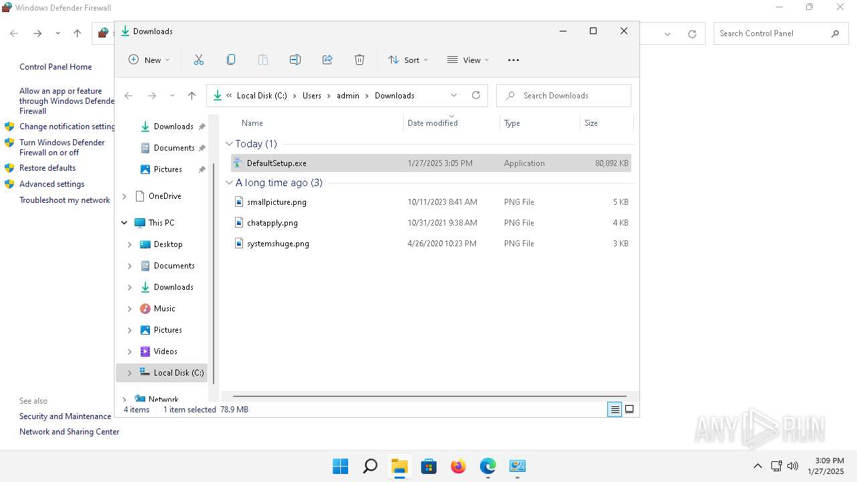Launch Microsoft Store from the taskbar

[428, 466]
